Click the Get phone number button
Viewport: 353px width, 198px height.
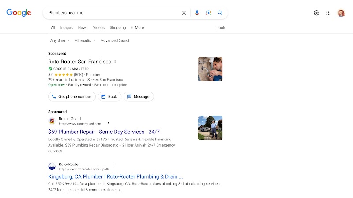(72, 96)
